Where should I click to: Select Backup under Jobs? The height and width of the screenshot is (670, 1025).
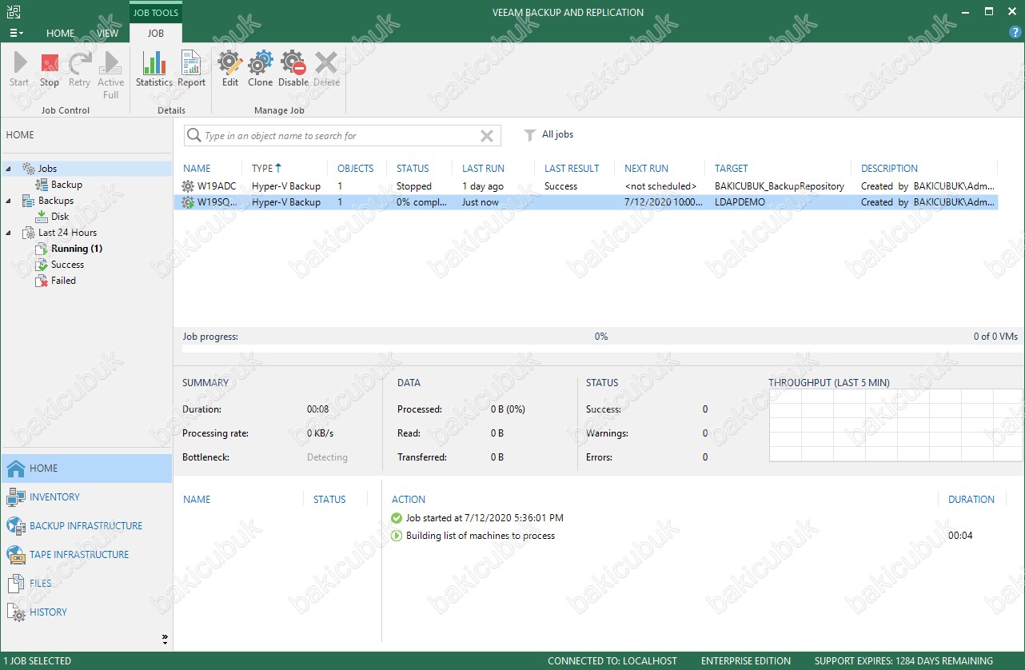(x=67, y=185)
